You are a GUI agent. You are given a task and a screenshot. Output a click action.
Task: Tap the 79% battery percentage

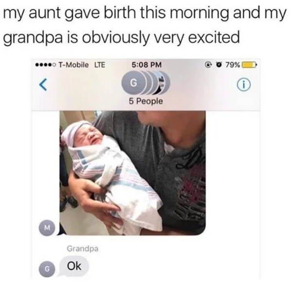233,65
